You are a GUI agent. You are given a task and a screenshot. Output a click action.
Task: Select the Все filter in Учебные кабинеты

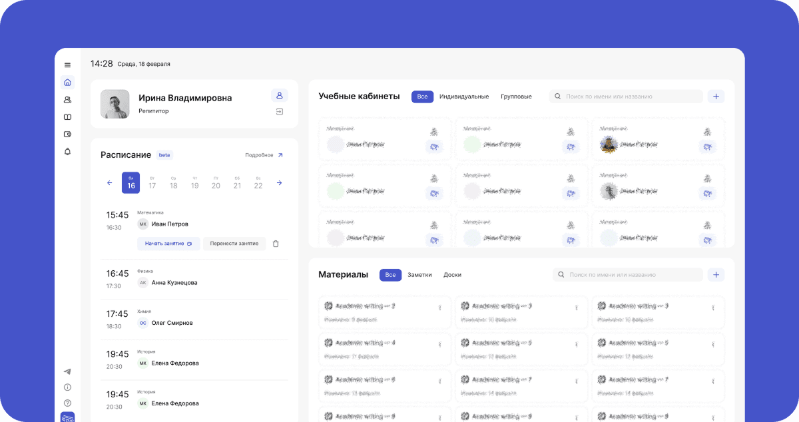422,96
